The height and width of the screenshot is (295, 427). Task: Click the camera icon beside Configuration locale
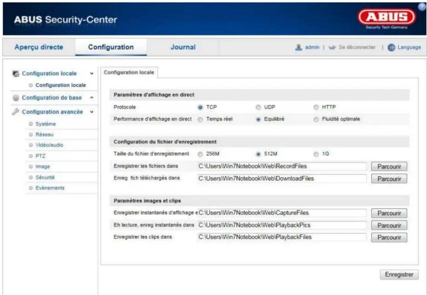16,74
